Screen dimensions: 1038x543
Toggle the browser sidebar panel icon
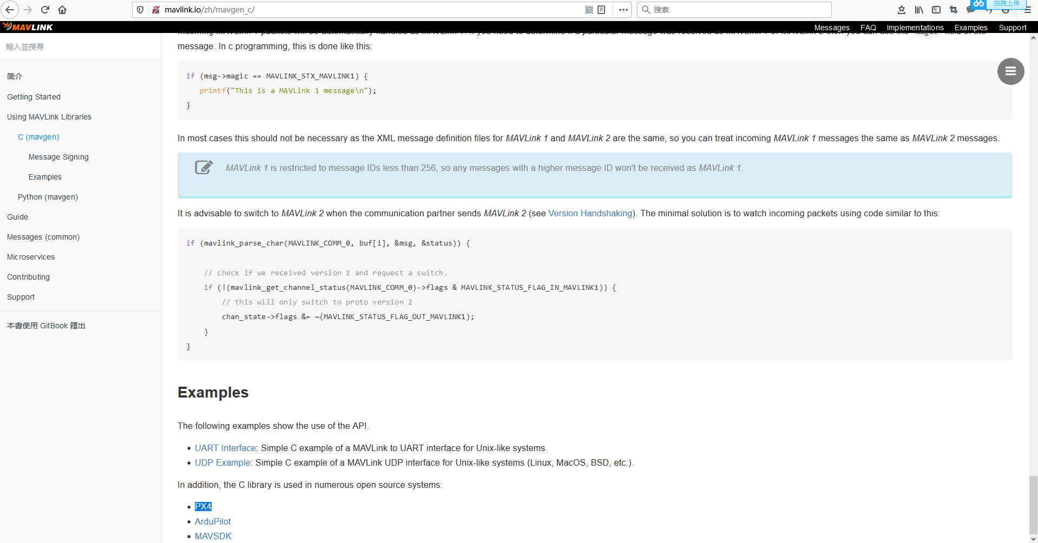click(936, 10)
